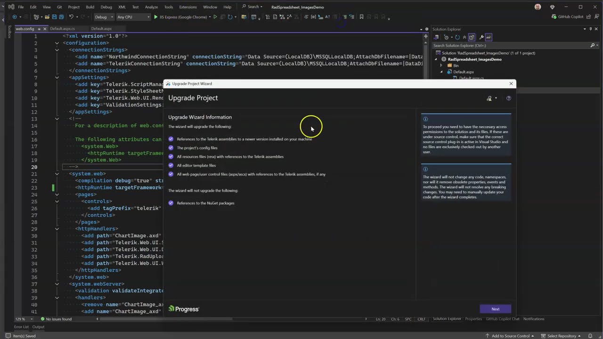603x339 pixels.
Task: Close the Upgrade Project Wizard dialog
Action: tap(511, 83)
